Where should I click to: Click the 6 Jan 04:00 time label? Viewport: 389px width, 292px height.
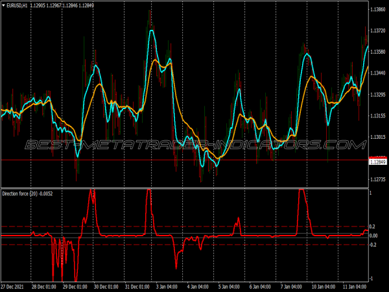tap(260, 287)
